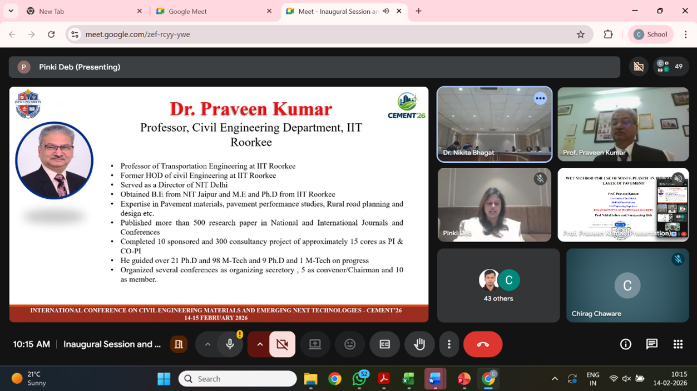Screen dimensions: 697x391
Task: Raise your hand in the meeting
Action: pyautogui.click(x=419, y=344)
